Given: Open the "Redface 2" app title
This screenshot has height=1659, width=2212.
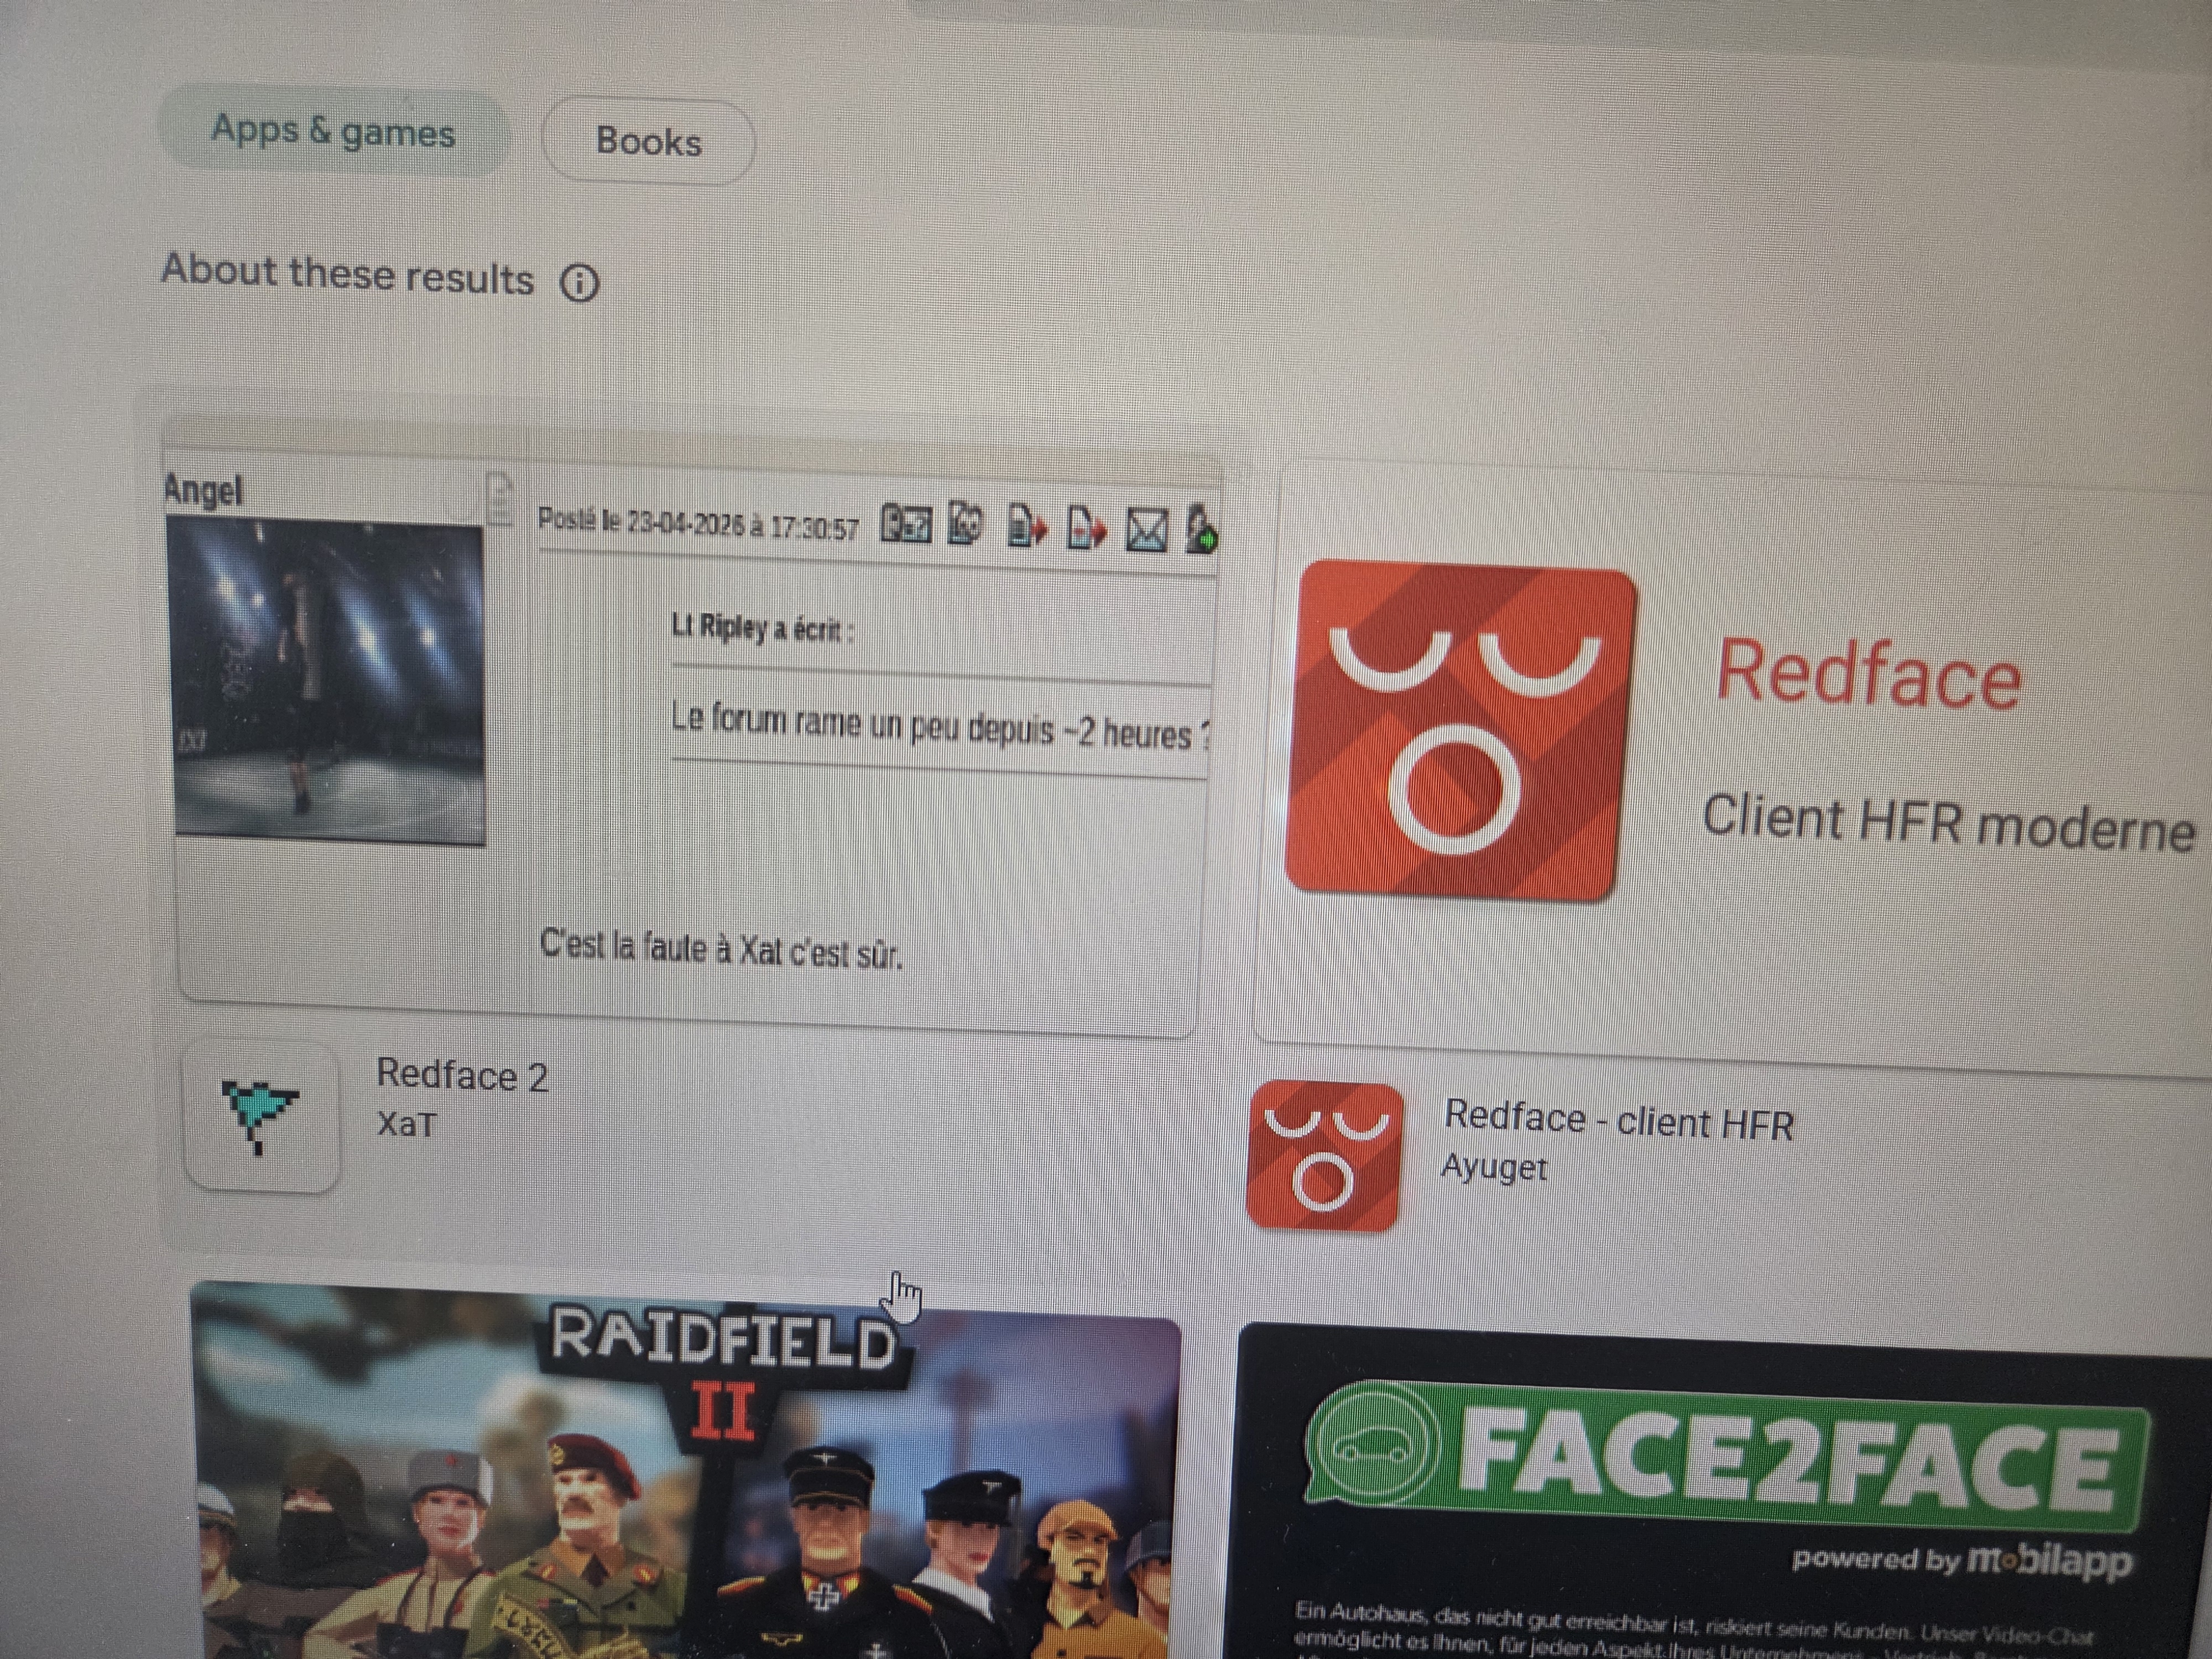Looking at the screenshot, I should coord(462,1076).
